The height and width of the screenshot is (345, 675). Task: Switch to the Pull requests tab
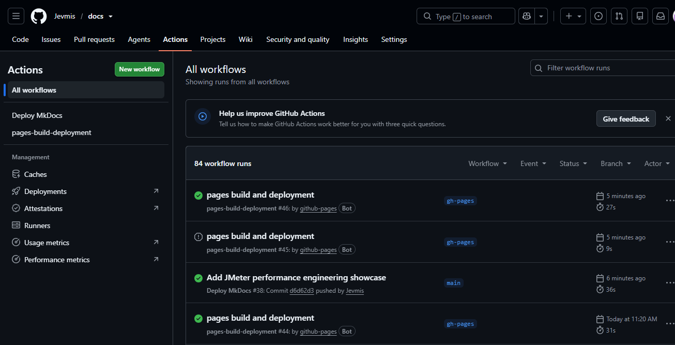pyautogui.click(x=94, y=39)
